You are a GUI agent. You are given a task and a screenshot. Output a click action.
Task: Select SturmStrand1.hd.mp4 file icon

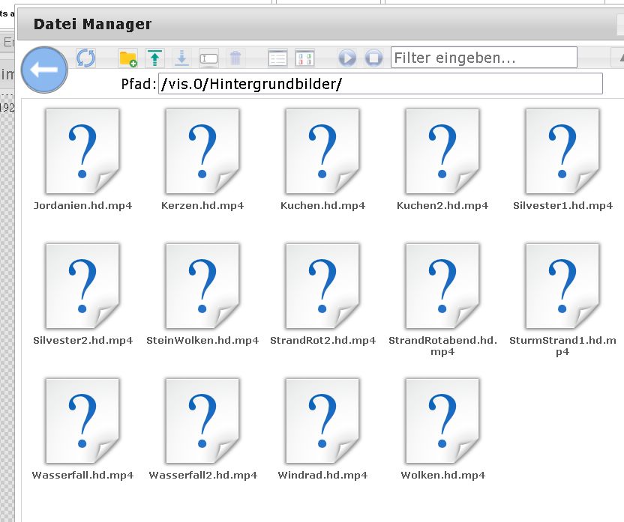tap(562, 286)
